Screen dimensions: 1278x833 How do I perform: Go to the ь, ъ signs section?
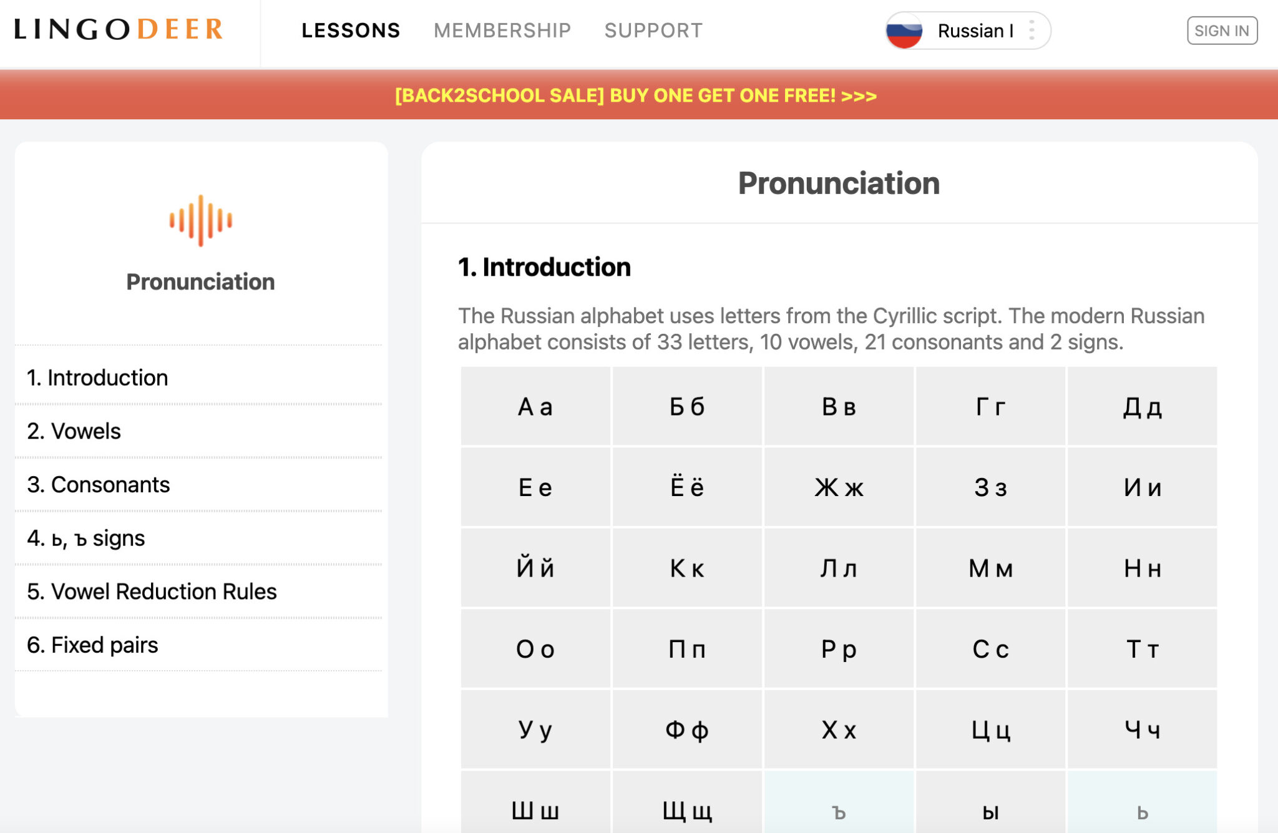point(198,538)
